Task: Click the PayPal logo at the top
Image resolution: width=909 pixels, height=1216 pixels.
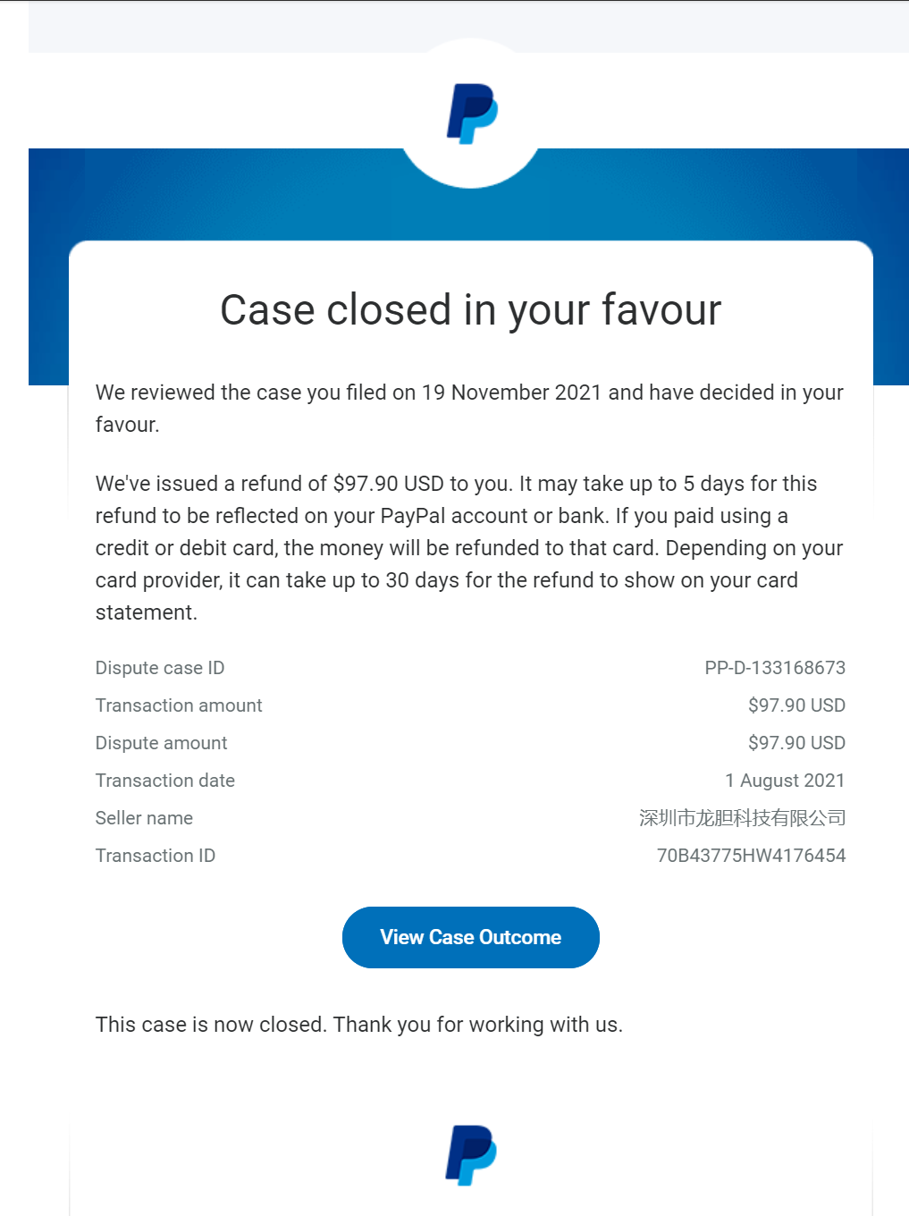Action: pos(471,114)
